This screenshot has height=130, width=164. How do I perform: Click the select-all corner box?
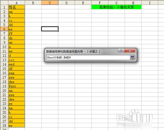point(4,3)
